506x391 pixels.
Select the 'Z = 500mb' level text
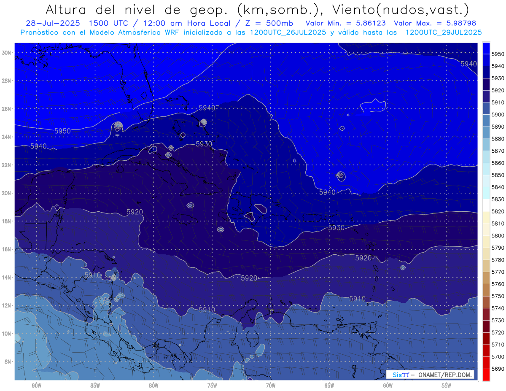[270, 23]
